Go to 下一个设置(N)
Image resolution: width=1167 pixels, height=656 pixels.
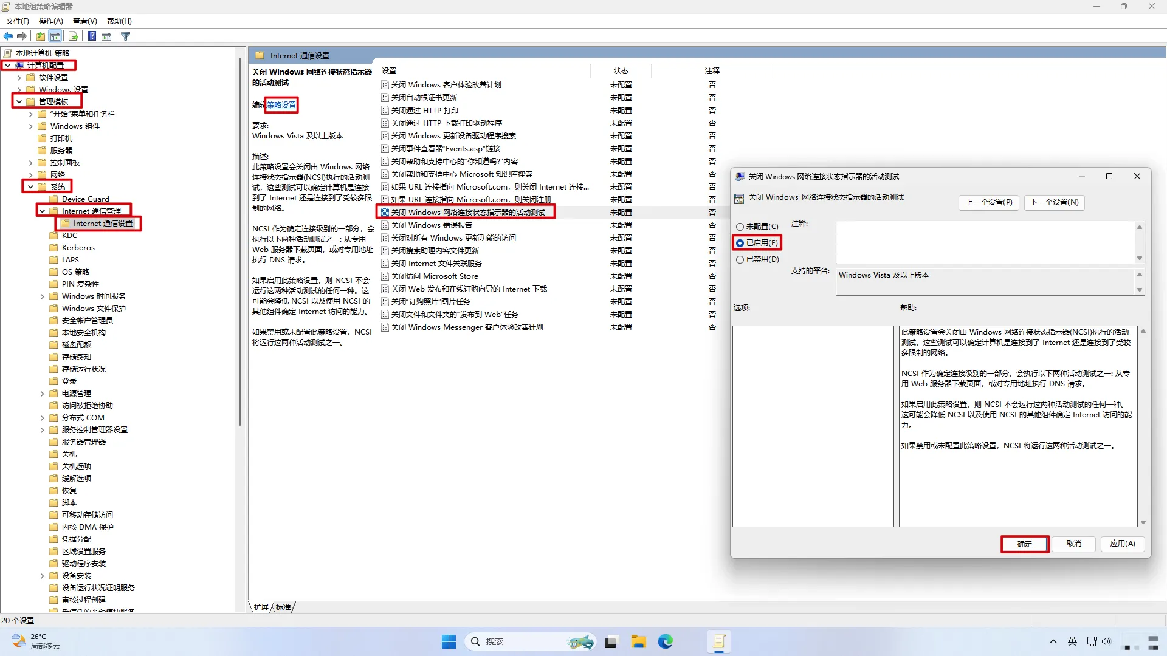click(x=1055, y=202)
